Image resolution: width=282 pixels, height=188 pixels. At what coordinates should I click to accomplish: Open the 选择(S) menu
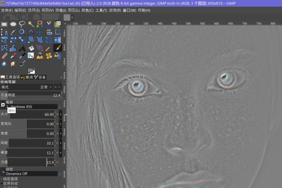click(34, 10)
